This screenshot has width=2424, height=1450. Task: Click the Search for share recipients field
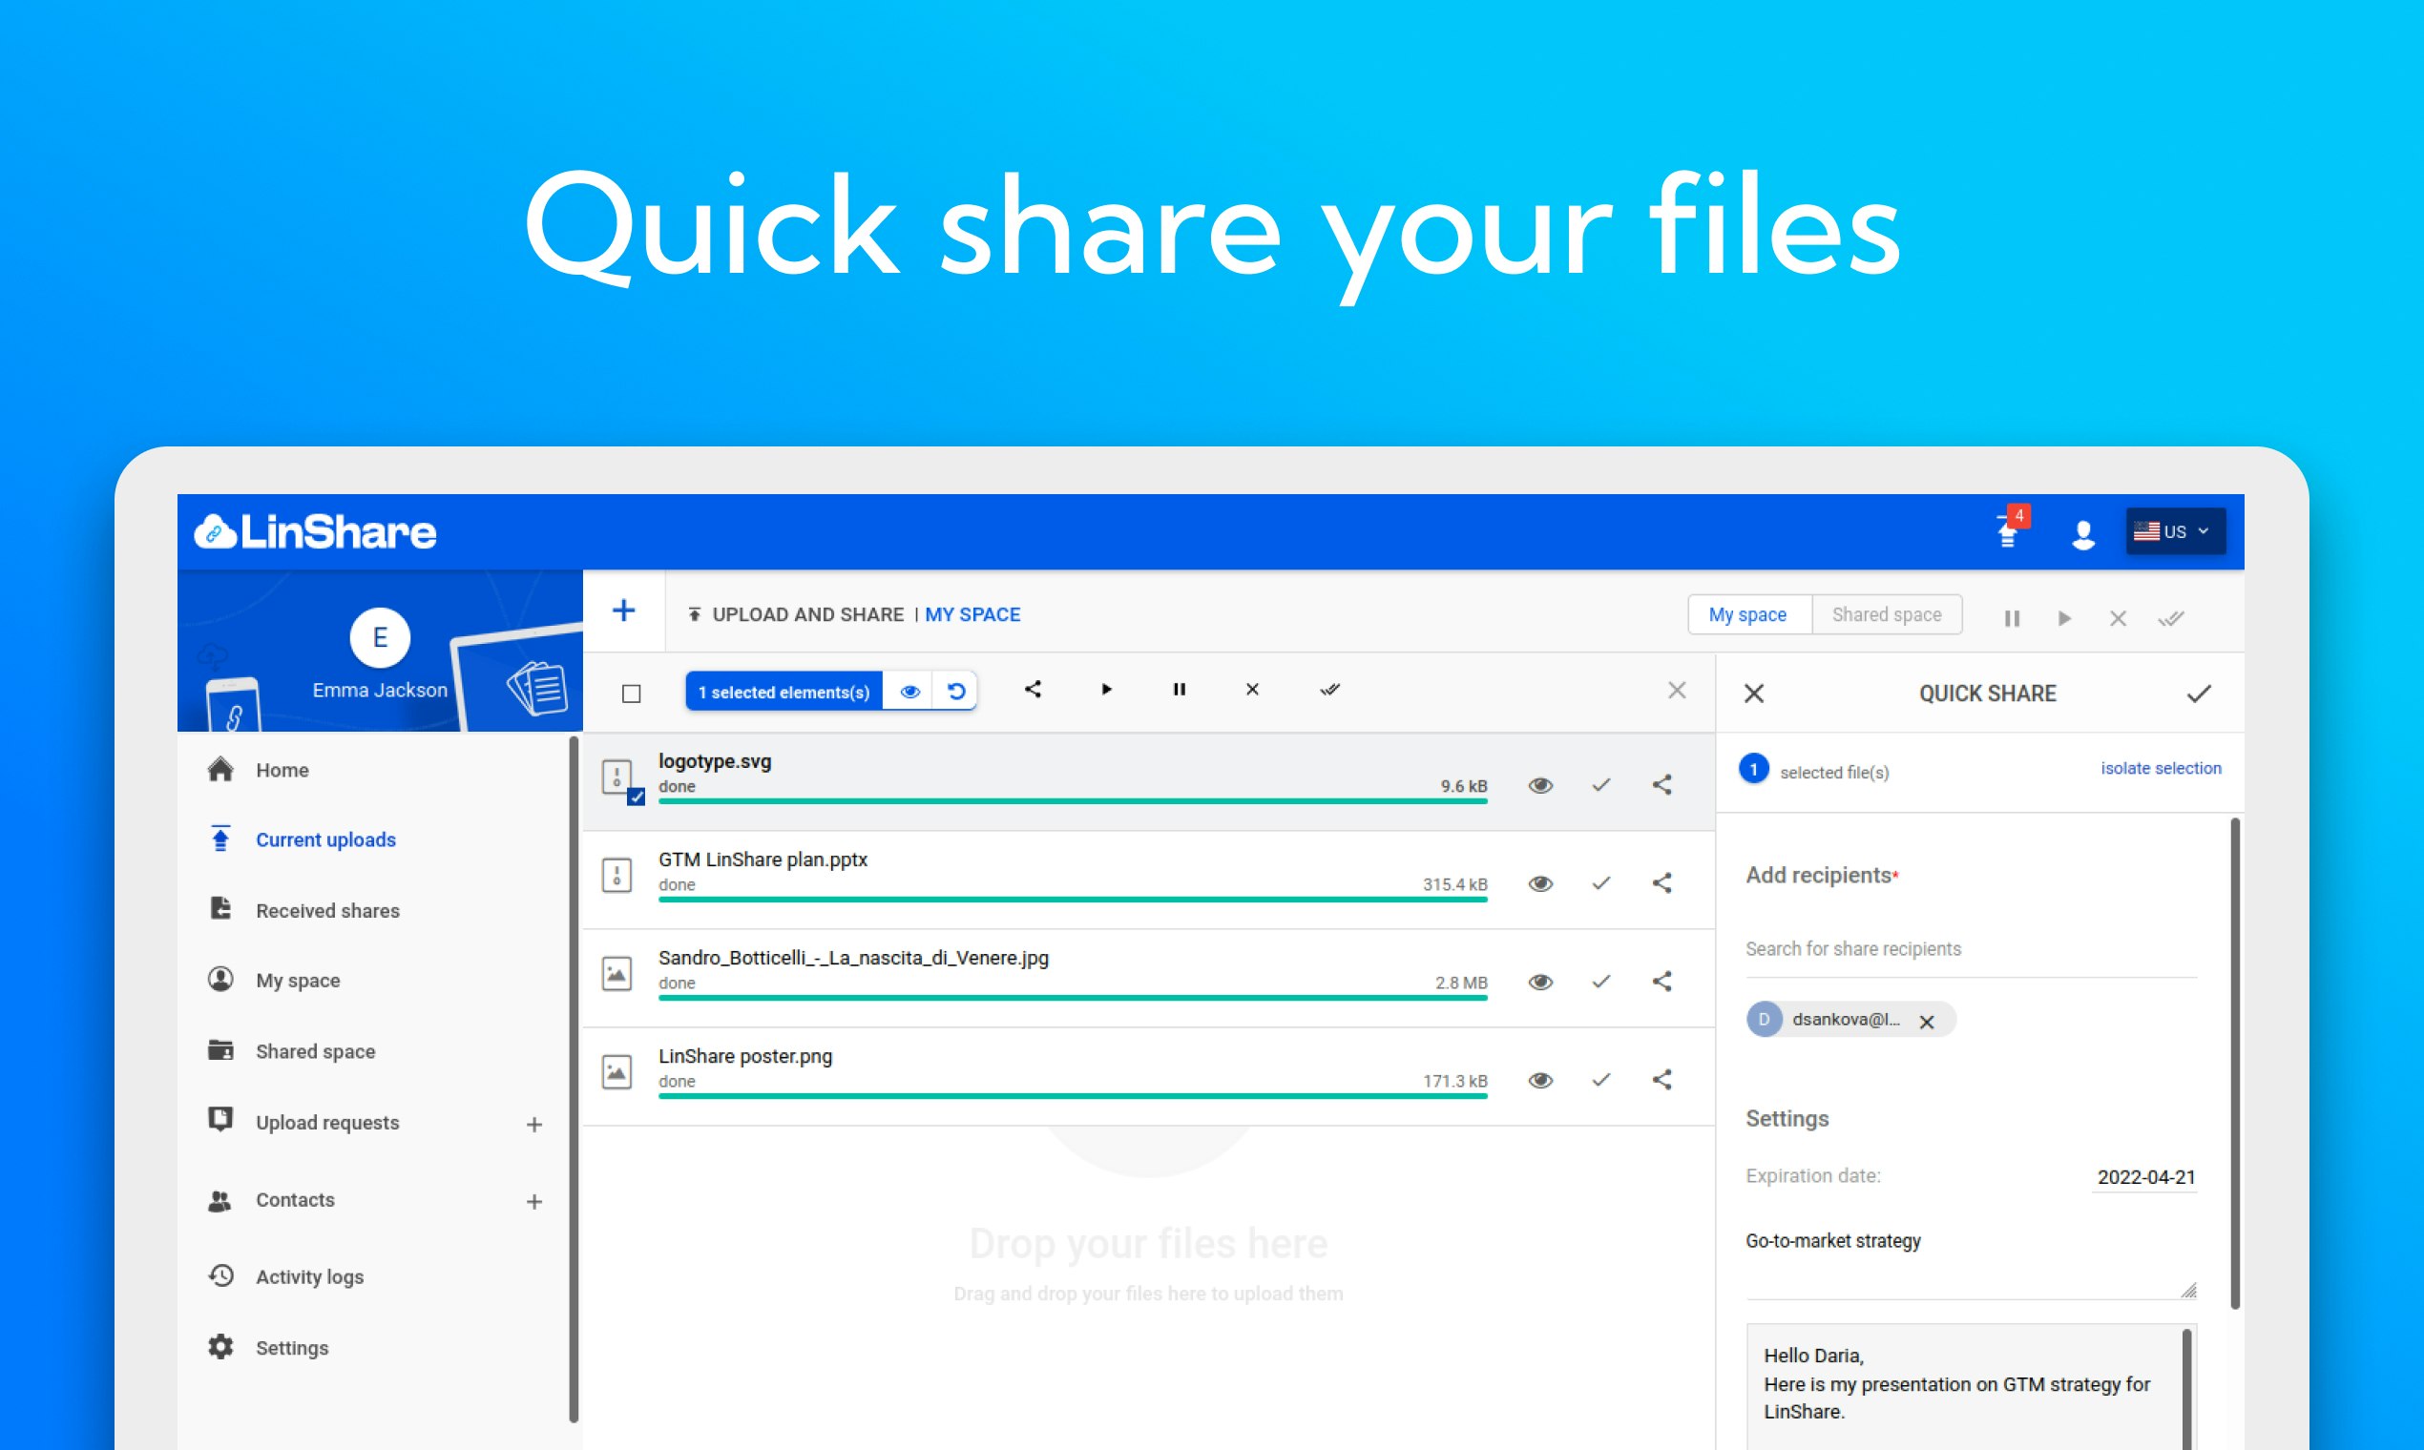[x=1969, y=949]
